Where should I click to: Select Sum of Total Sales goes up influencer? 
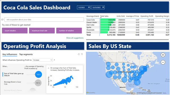click(x=14, y=74)
